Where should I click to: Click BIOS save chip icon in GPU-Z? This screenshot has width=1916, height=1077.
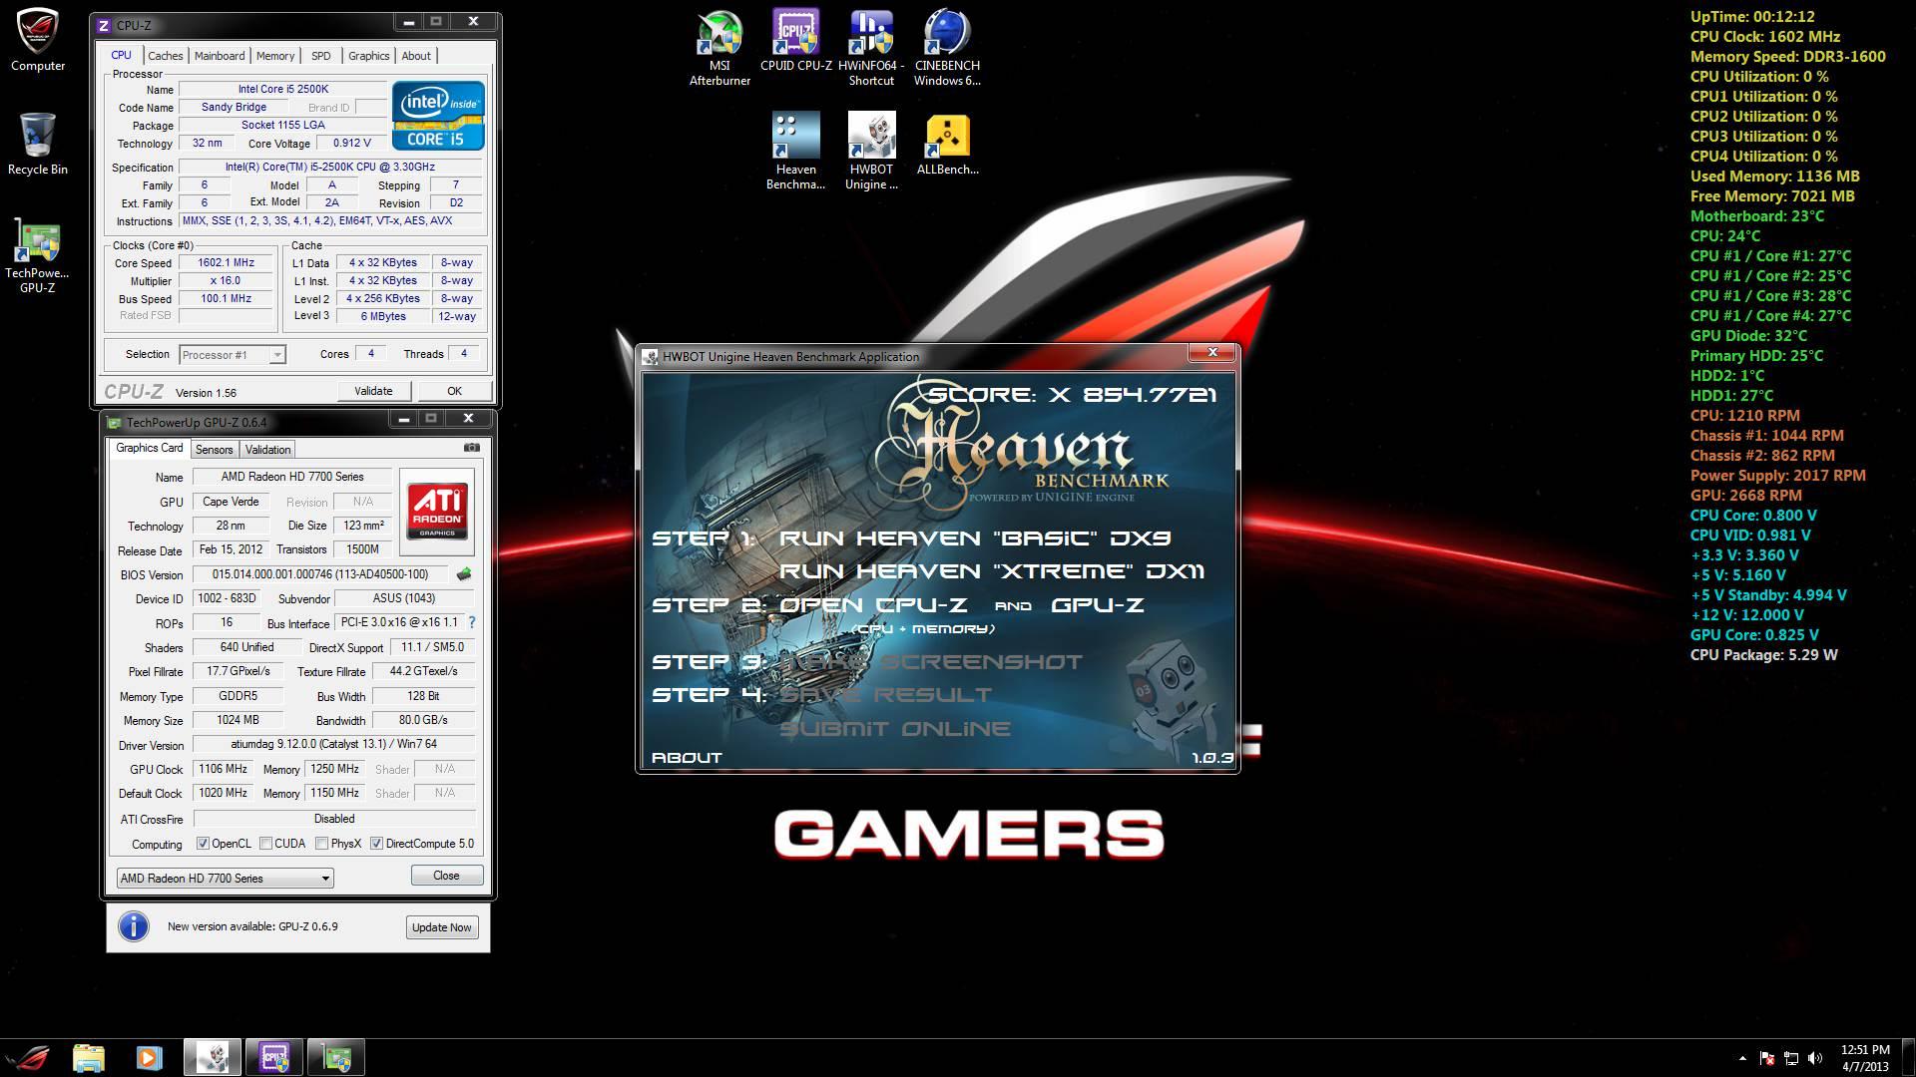click(x=464, y=574)
